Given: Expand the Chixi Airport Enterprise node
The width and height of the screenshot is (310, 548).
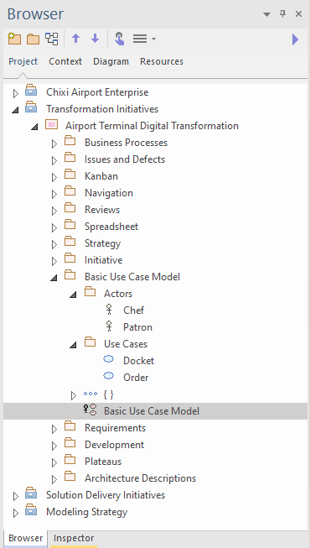Looking at the screenshot, I should [15, 93].
